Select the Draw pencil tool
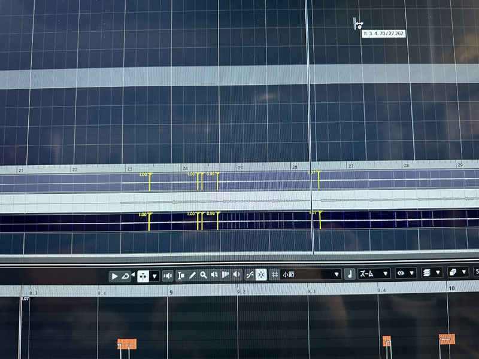Viewport: 479px width, 359px height. click(x=192, y=275)
